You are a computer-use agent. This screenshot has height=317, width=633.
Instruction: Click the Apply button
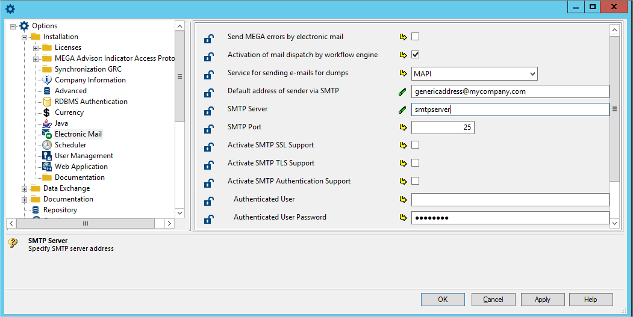pyautogui.click(x=542, y=300)
